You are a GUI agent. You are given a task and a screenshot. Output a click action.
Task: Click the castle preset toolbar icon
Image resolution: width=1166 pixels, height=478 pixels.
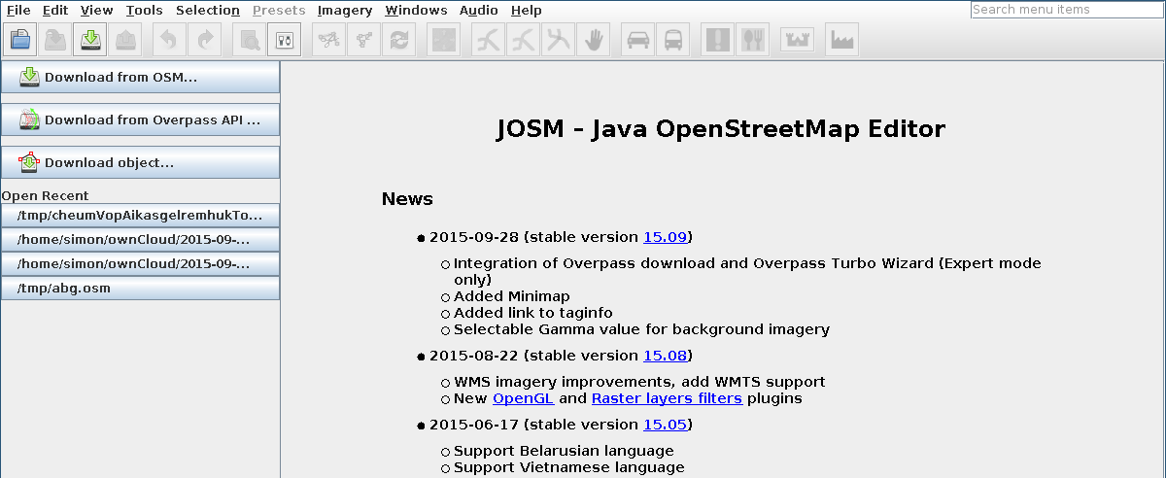tap(797, 40)
